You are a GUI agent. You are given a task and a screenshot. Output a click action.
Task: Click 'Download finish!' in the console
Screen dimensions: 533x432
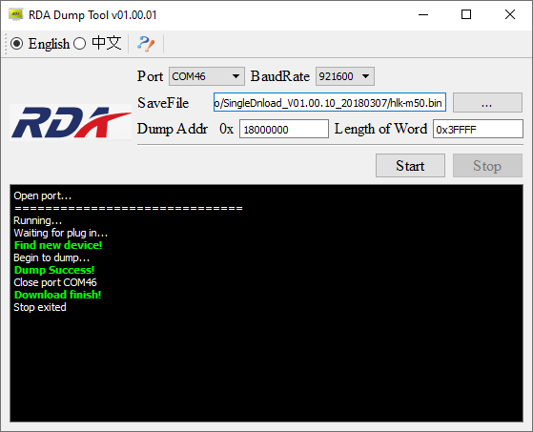point(58,295)
